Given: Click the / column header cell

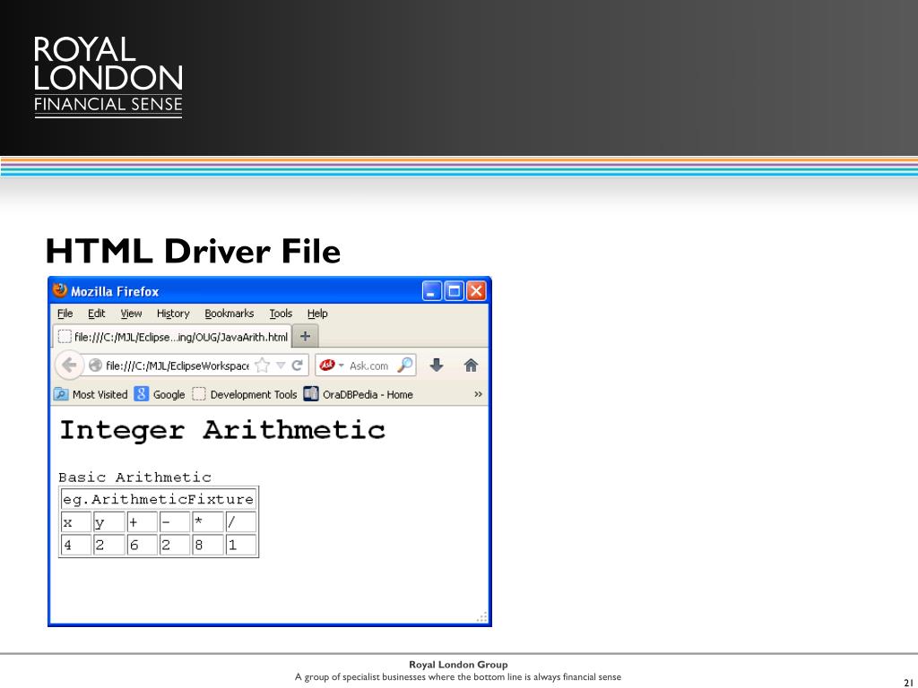Looking at the screenshot, I should [241, 522].
